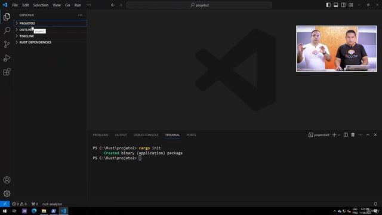Open the Go menu
The height and width of the screenshot is (215, 382).
click(x=67, y=5)
